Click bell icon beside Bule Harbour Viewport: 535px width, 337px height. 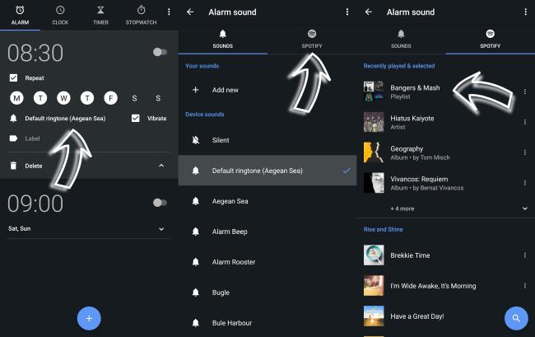[x=196, y=323]
